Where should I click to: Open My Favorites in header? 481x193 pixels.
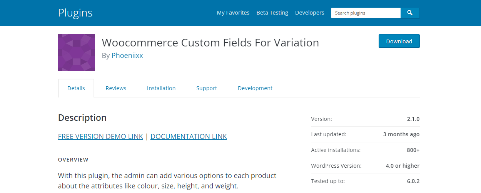(x=233, y=13)
